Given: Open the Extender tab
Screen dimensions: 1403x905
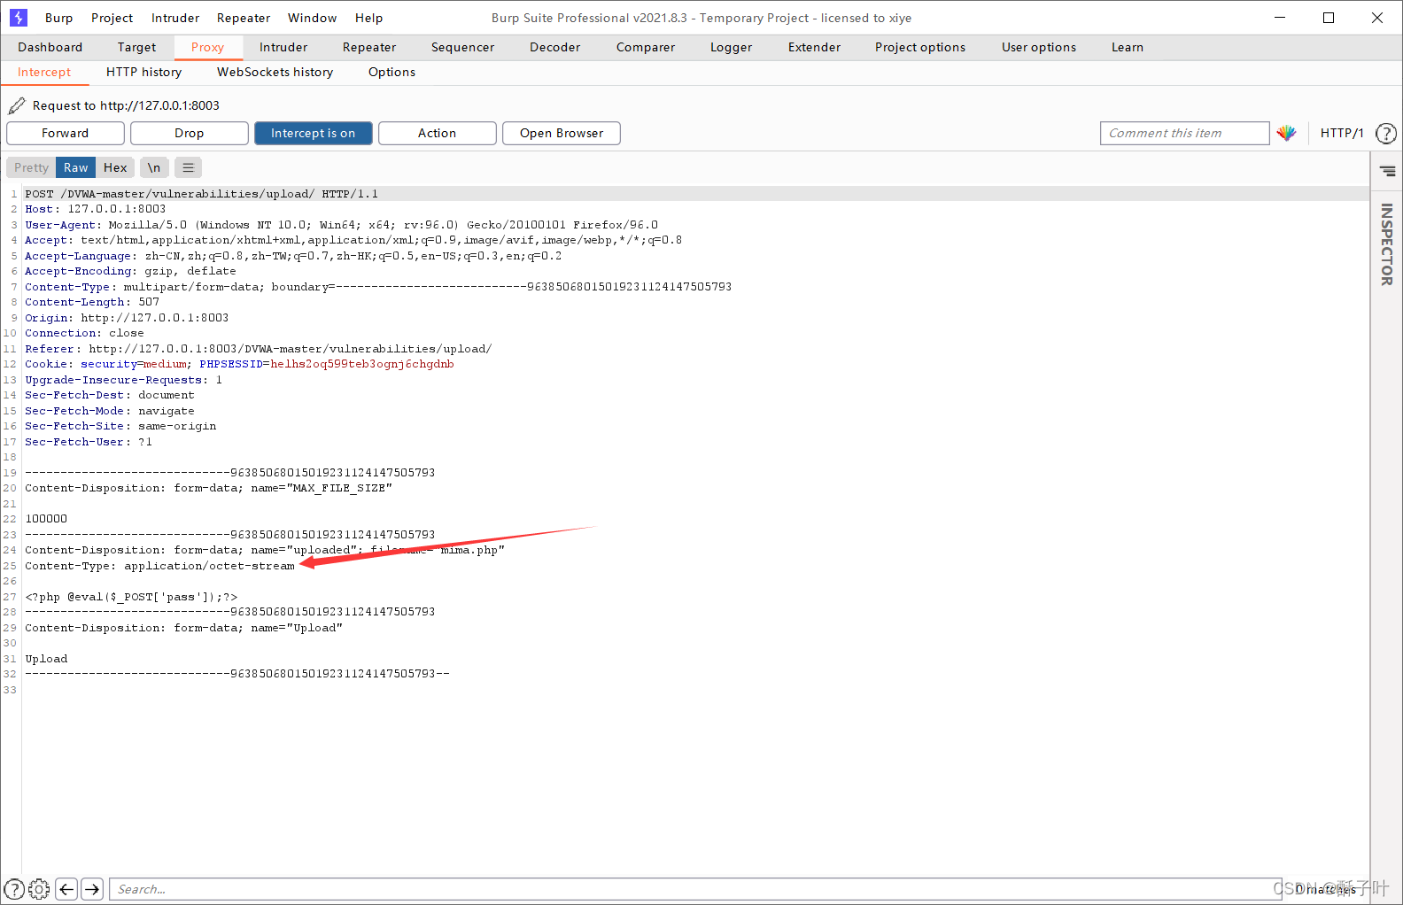Looking at the screenshot, I should [815, 47].
